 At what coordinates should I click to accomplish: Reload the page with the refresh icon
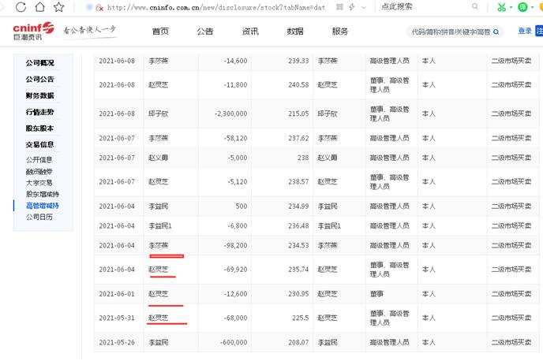(x=21, y=7)
